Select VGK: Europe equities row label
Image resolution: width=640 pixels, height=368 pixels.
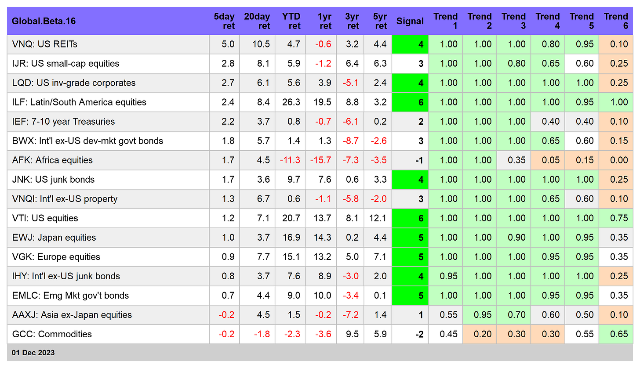click(56, 257)
